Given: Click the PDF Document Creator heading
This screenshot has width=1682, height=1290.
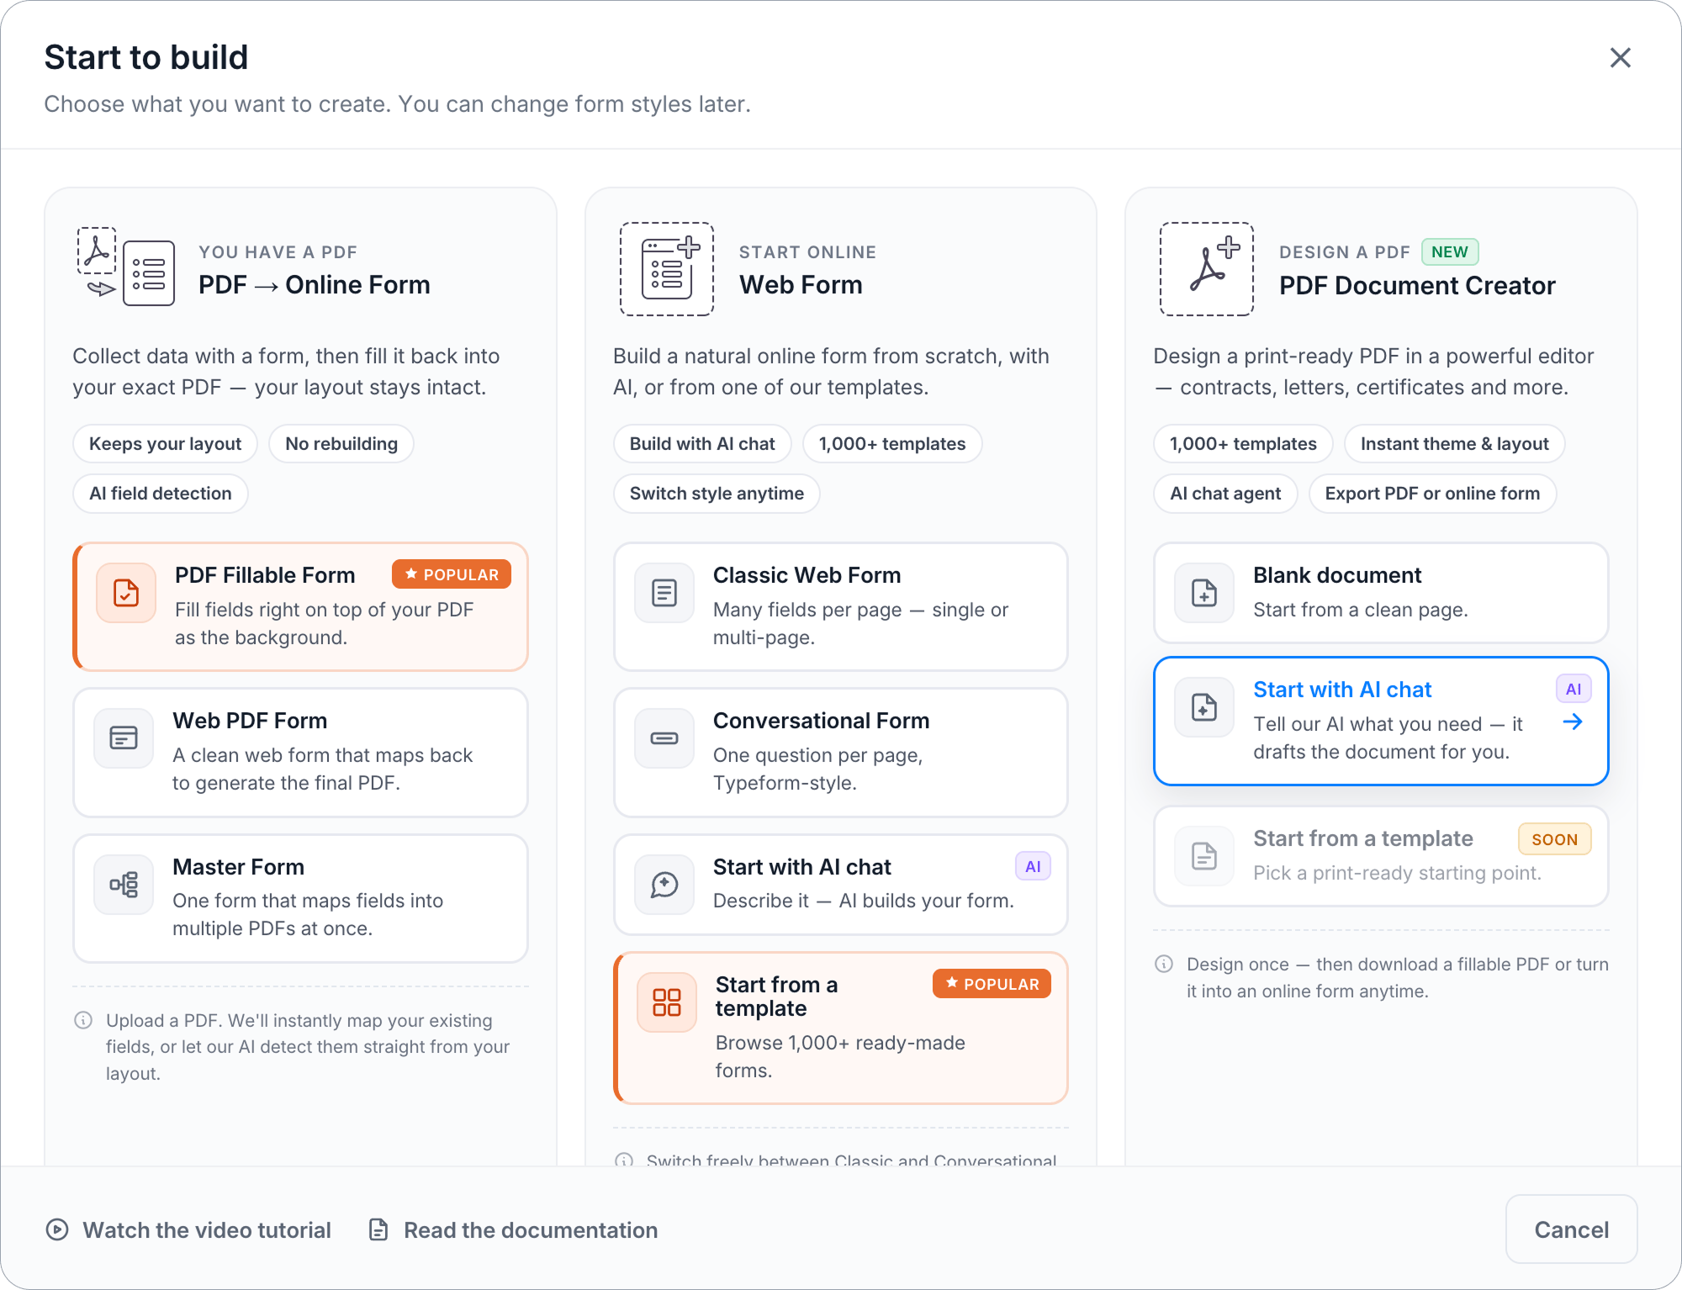Looking at the screenshot, I should 1417,285.
